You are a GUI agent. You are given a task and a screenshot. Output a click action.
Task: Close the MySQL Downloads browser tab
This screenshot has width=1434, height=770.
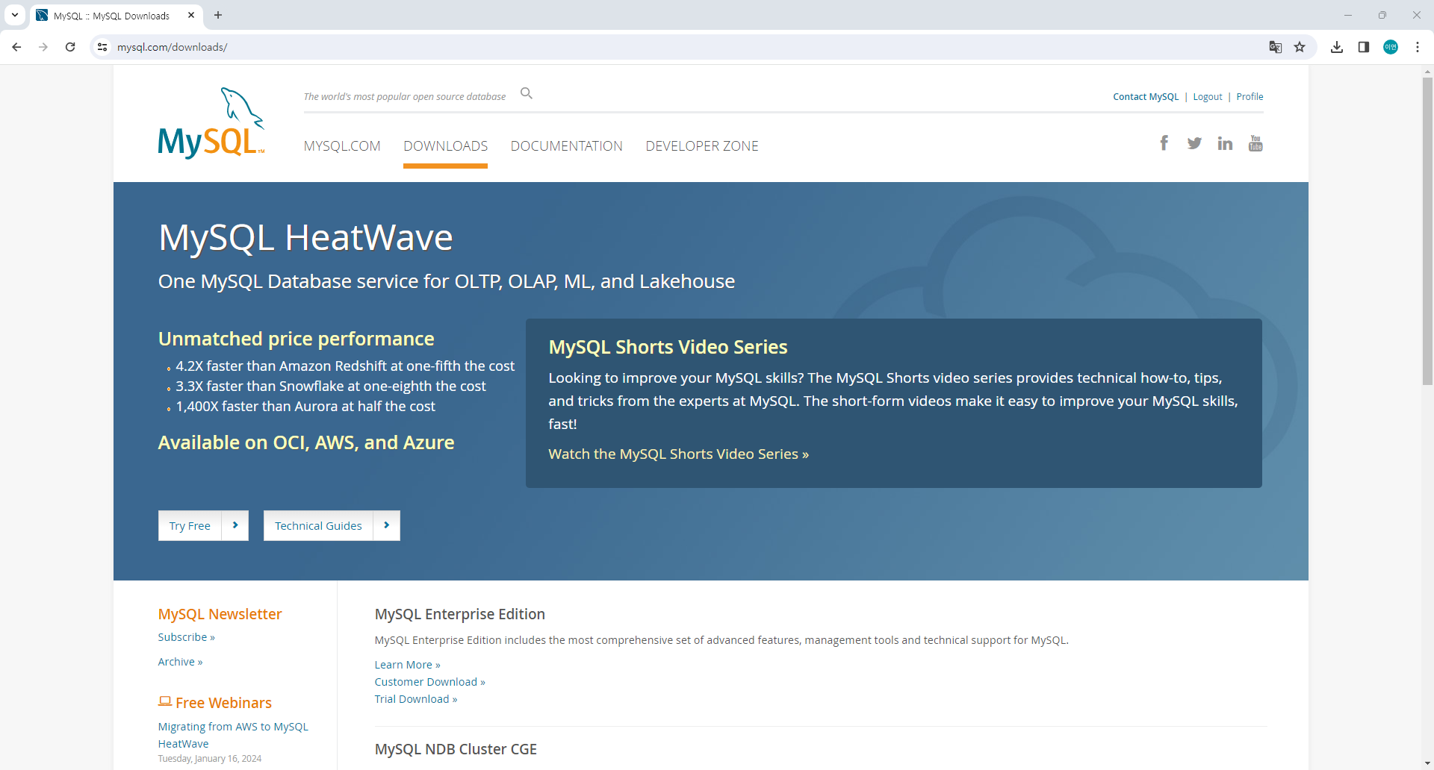pyautogui.click(x=191, y=15)
